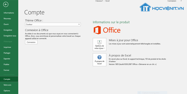Click the Thème Office label
The height and width of the screenshot is (94, 187).
point(34,20)
